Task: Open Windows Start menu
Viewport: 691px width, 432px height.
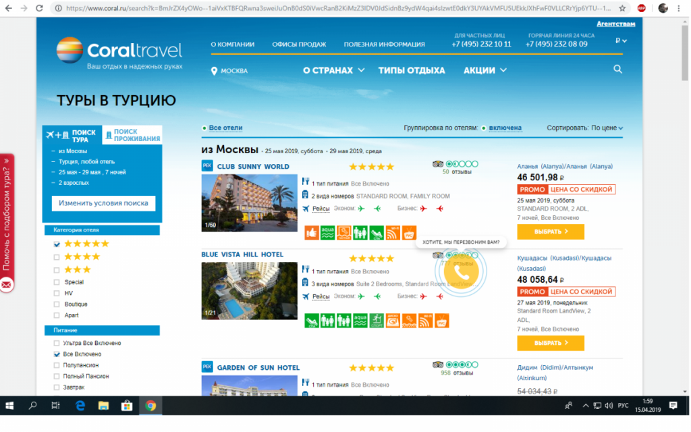Action: pos(9,406)
